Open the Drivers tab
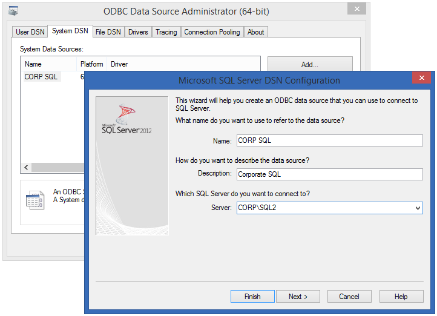437x316 pixels. click(138, 32)
